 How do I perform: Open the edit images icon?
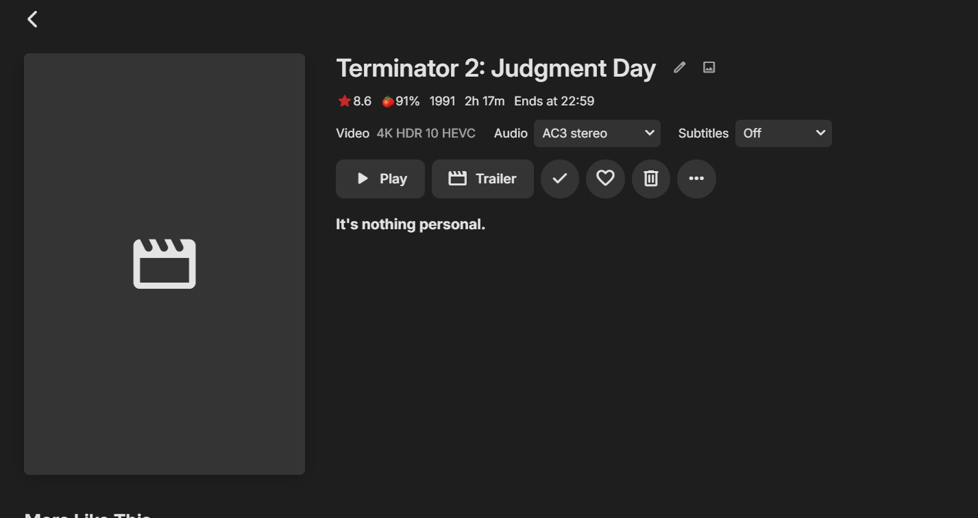click(709, 67)
